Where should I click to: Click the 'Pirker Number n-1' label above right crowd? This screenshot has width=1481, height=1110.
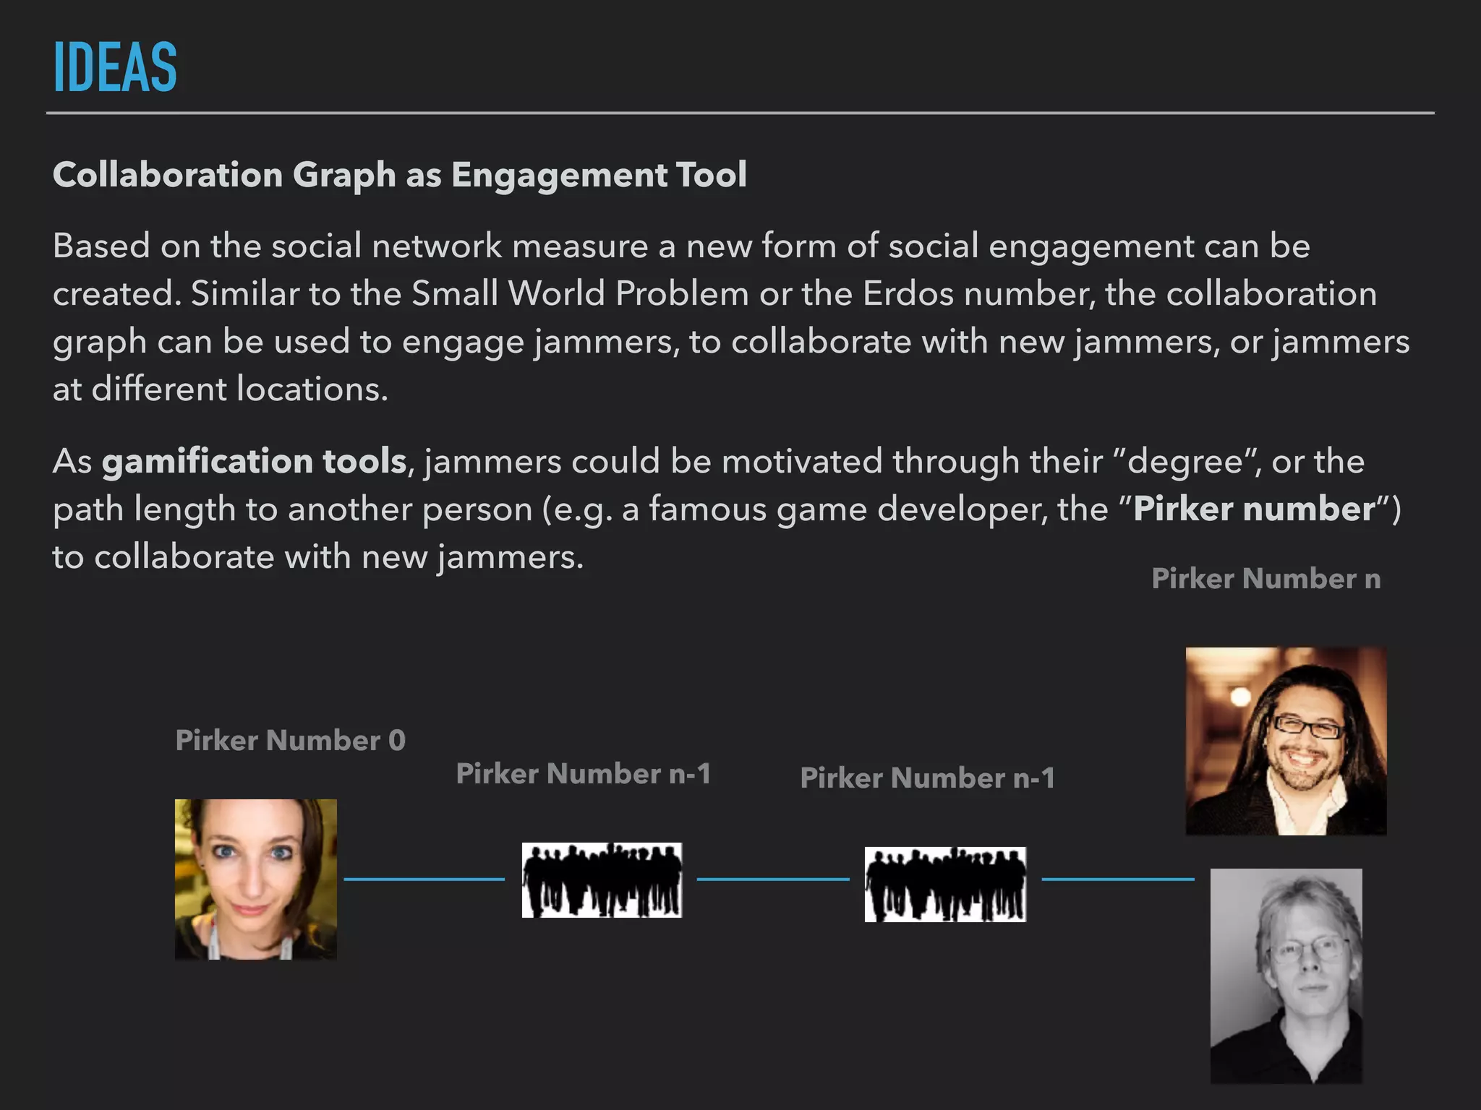(x=928, y=778)
